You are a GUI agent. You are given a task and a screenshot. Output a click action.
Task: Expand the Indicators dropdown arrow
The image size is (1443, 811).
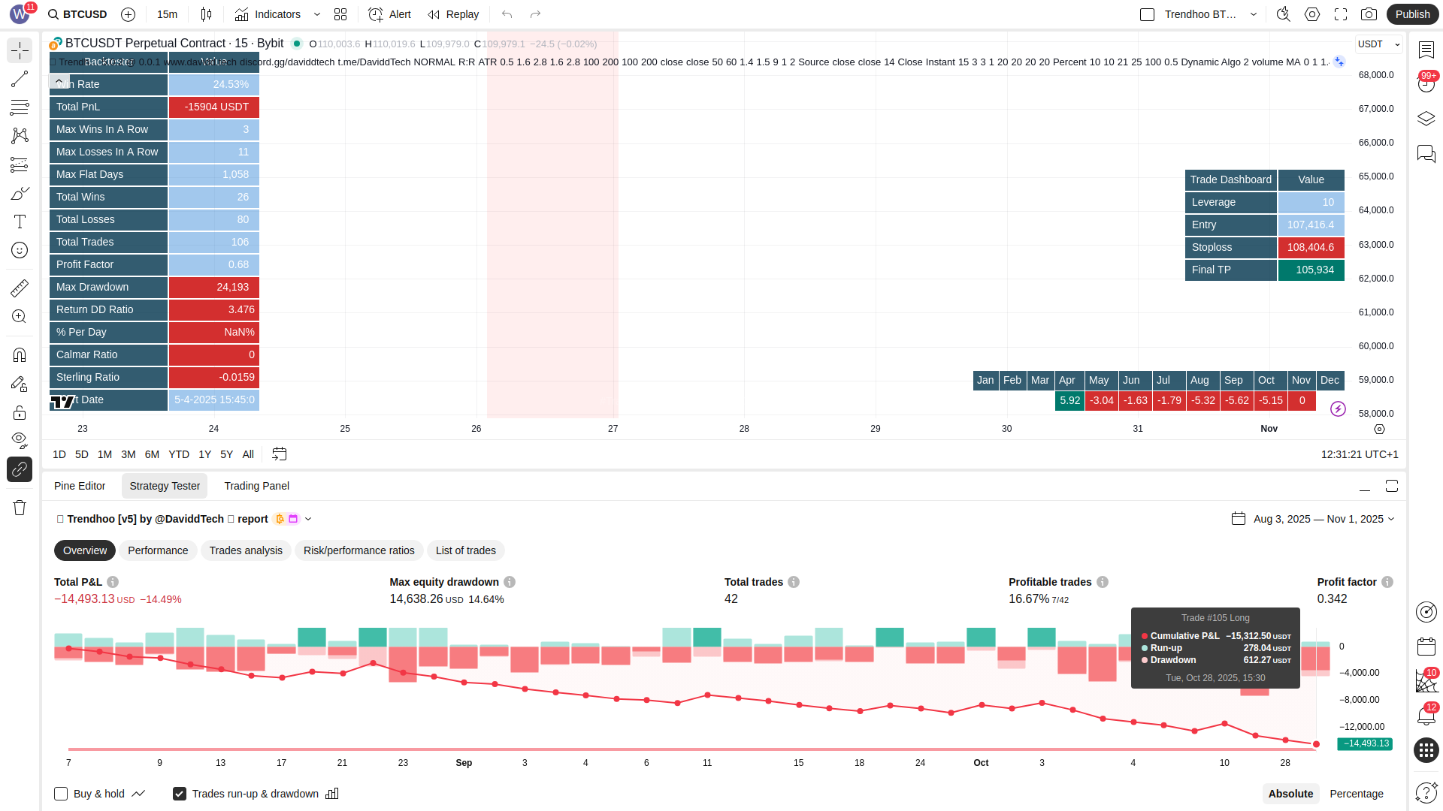coord(317,14)
